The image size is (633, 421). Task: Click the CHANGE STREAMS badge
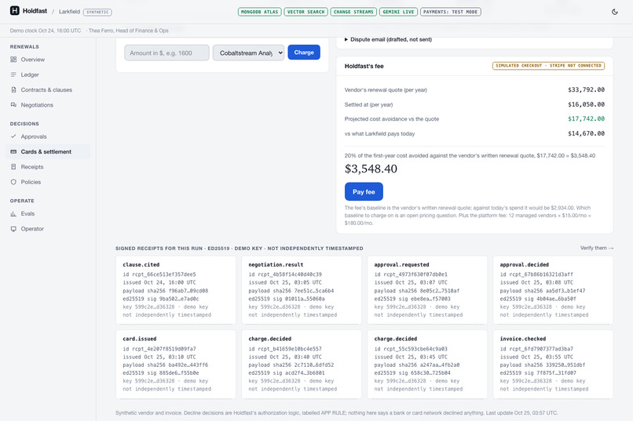353,12
